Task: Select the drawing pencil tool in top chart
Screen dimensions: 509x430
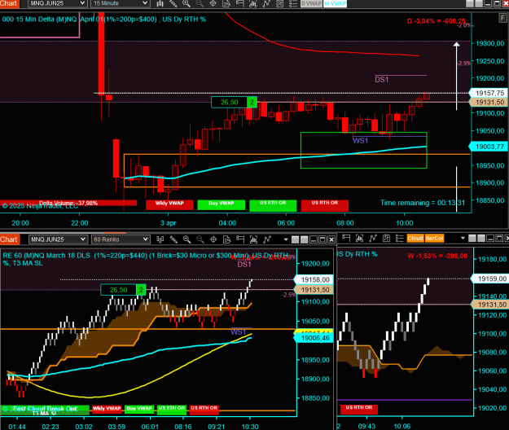Action: pos(173,3)
